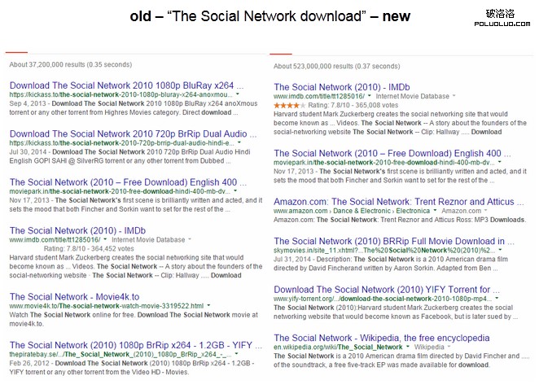Open the 720p BrRip Dual Audio result

click(x=128, y=133)
